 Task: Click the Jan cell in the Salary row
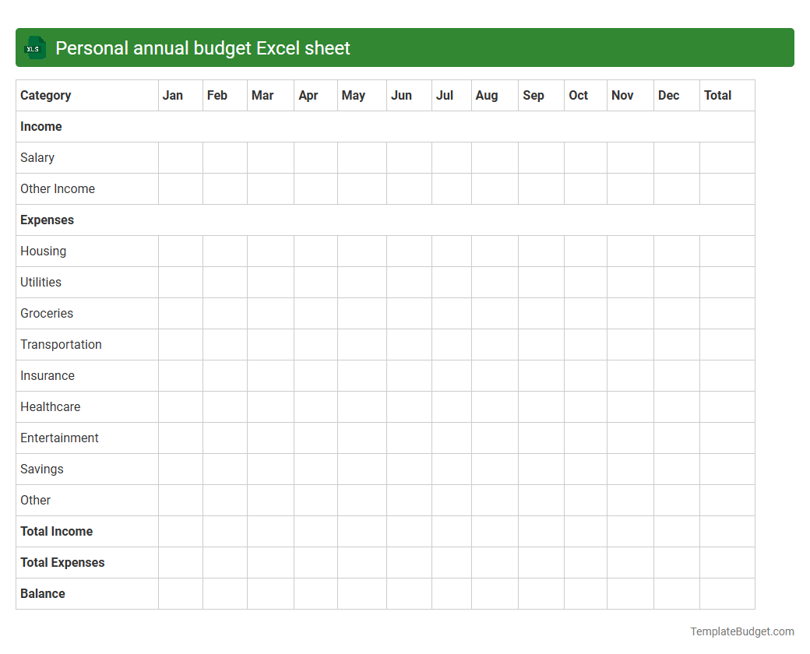(180, 157)
